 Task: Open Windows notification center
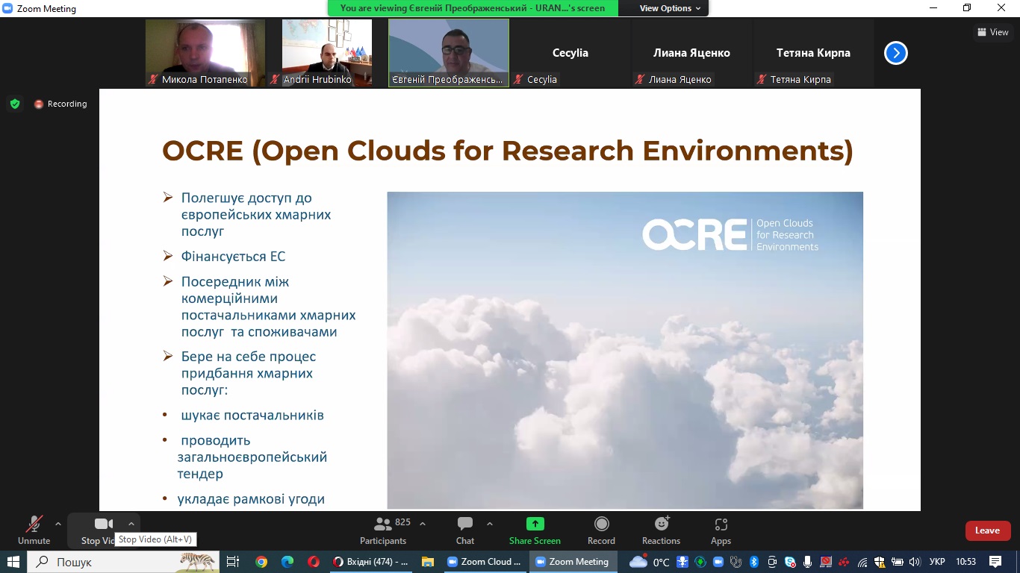995,562
